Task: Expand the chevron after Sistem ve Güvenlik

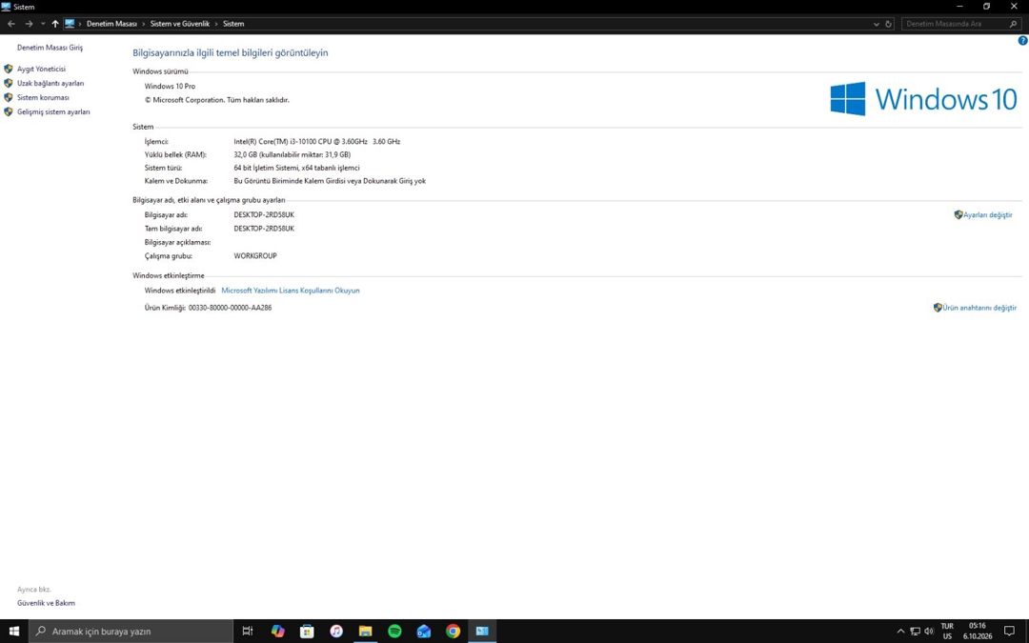Action: pyautogui.click(x=216, y=24)
